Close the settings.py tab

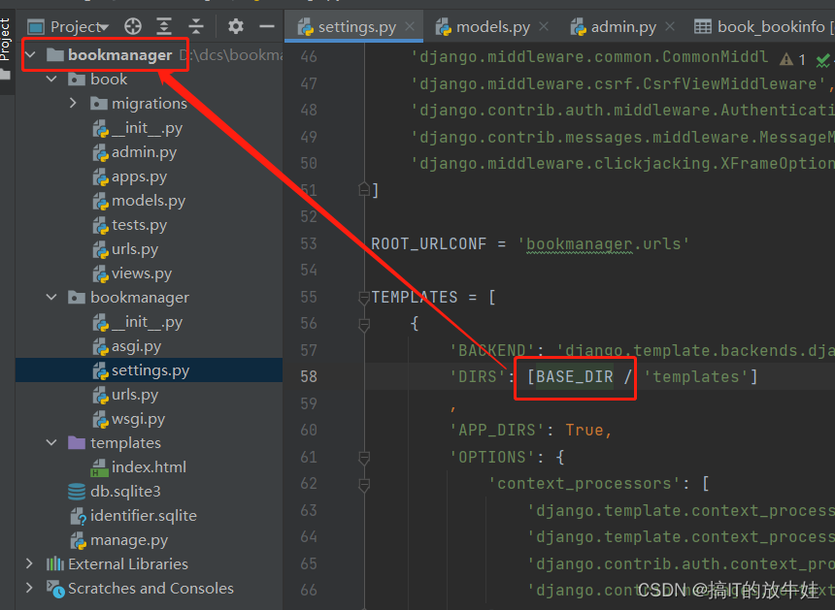(410, 26)
